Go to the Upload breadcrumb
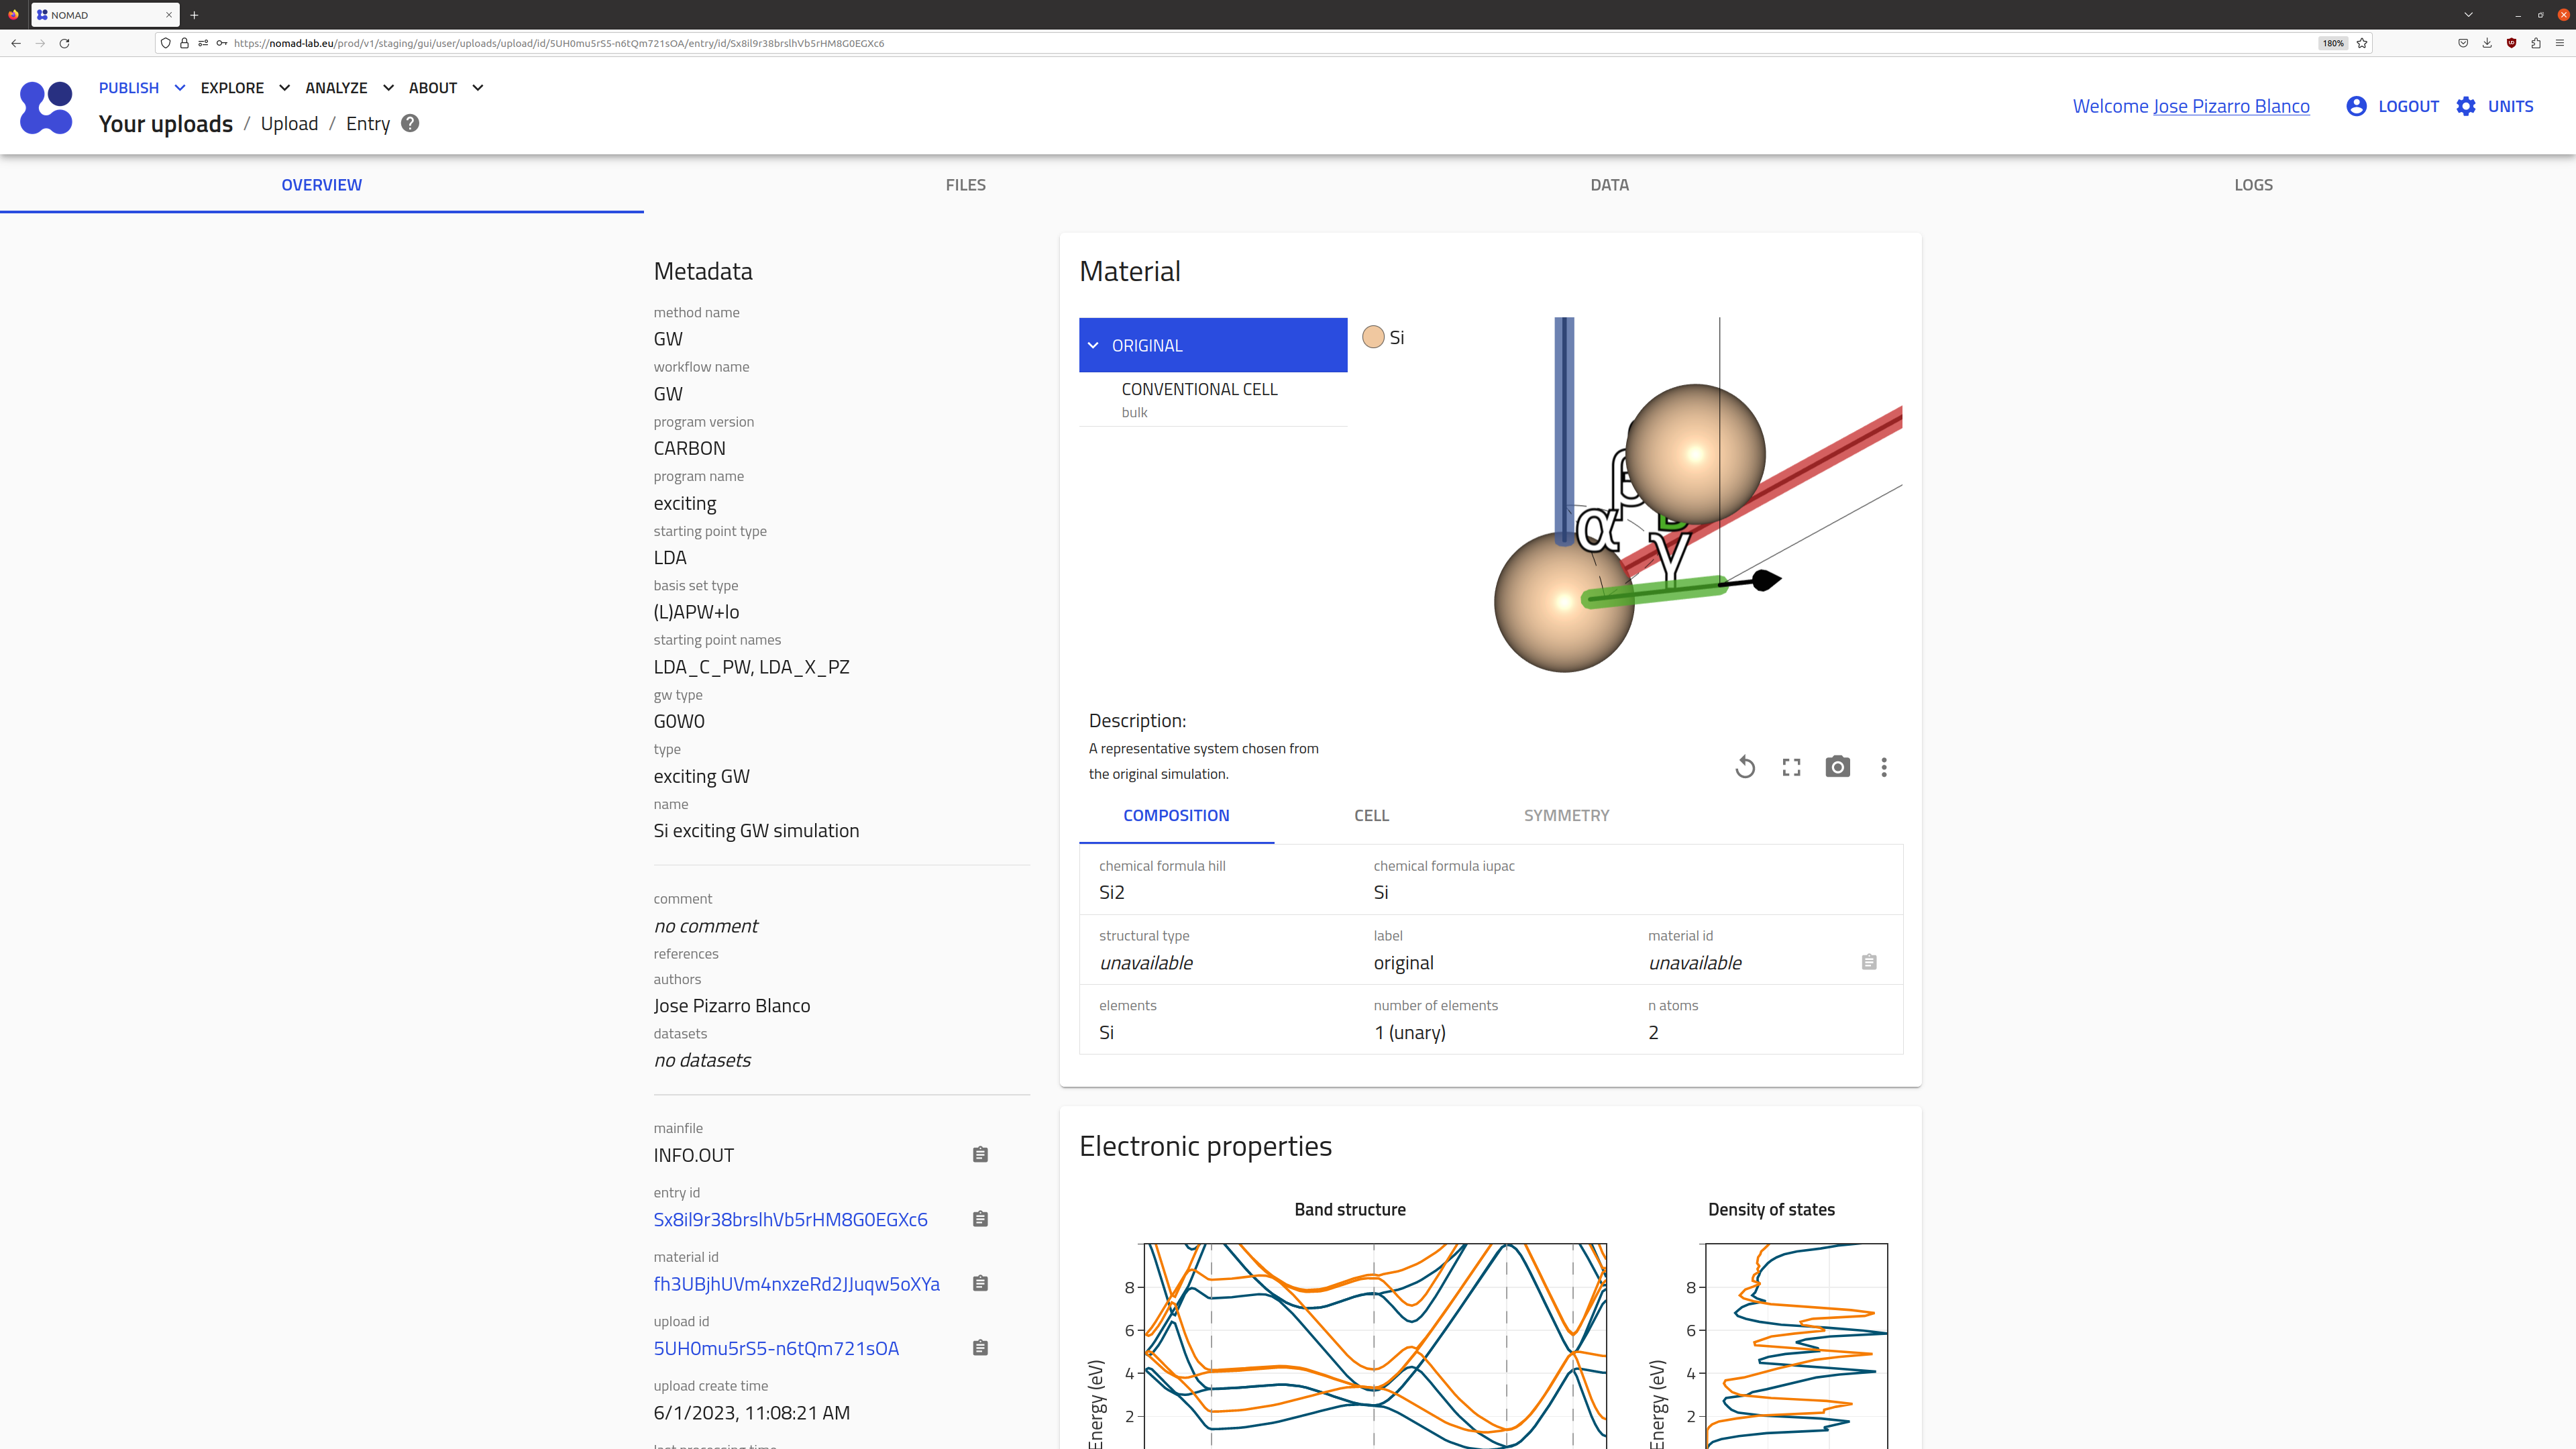The image size is (2576, 1449). (x=289, y=124)
